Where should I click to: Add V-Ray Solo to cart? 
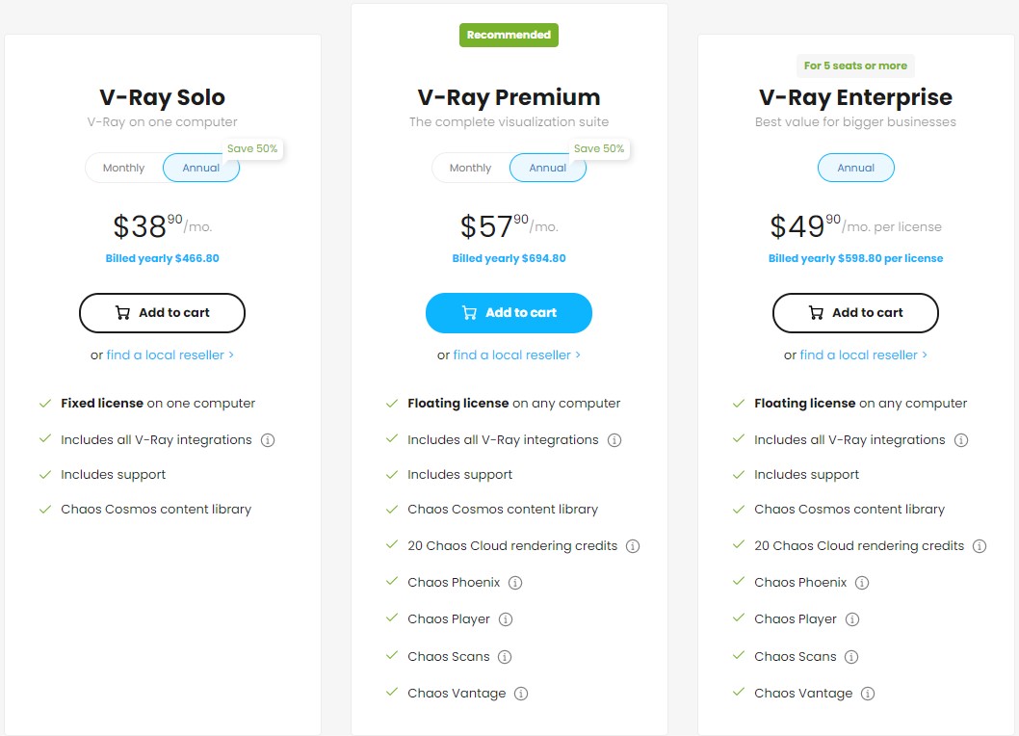tap(162, 313)
